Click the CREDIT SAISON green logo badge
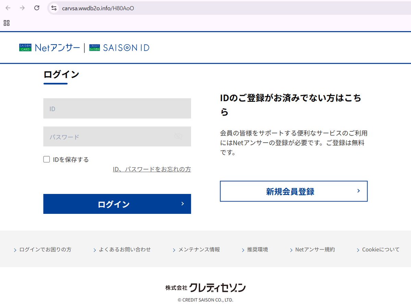 95,48
